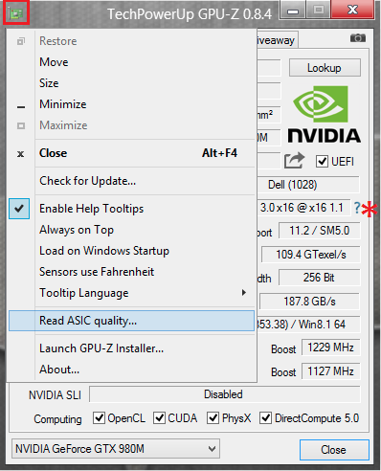Expand the Tooltip Language submenu arrow

pyautogui.click(x=244, y=292)
